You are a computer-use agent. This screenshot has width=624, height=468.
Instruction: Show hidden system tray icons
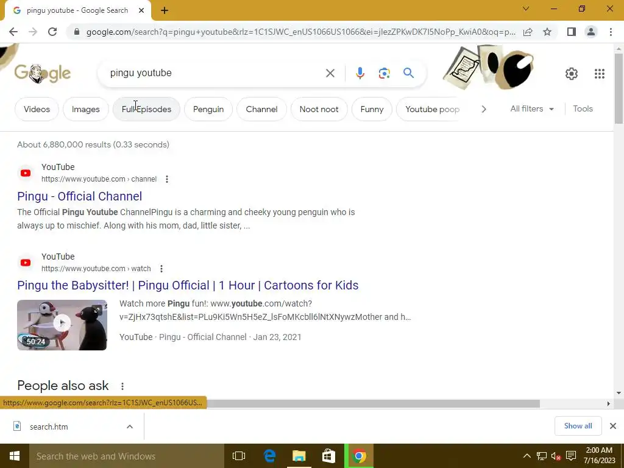[526, 456]
